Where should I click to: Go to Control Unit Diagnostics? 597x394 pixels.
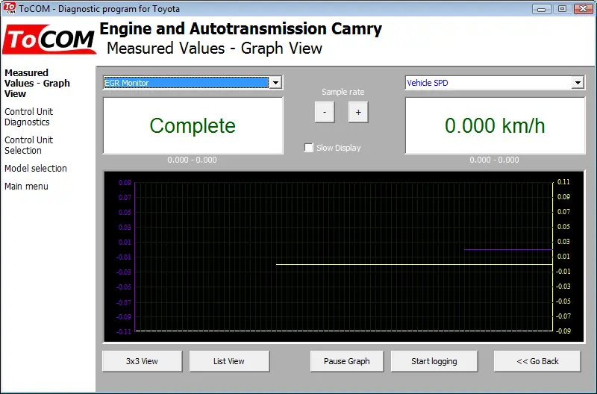[29, 117]
